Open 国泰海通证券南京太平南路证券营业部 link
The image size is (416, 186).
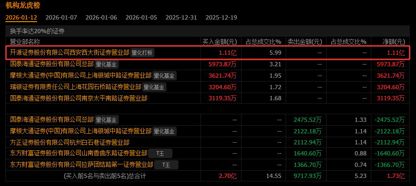tap(78, 98)
